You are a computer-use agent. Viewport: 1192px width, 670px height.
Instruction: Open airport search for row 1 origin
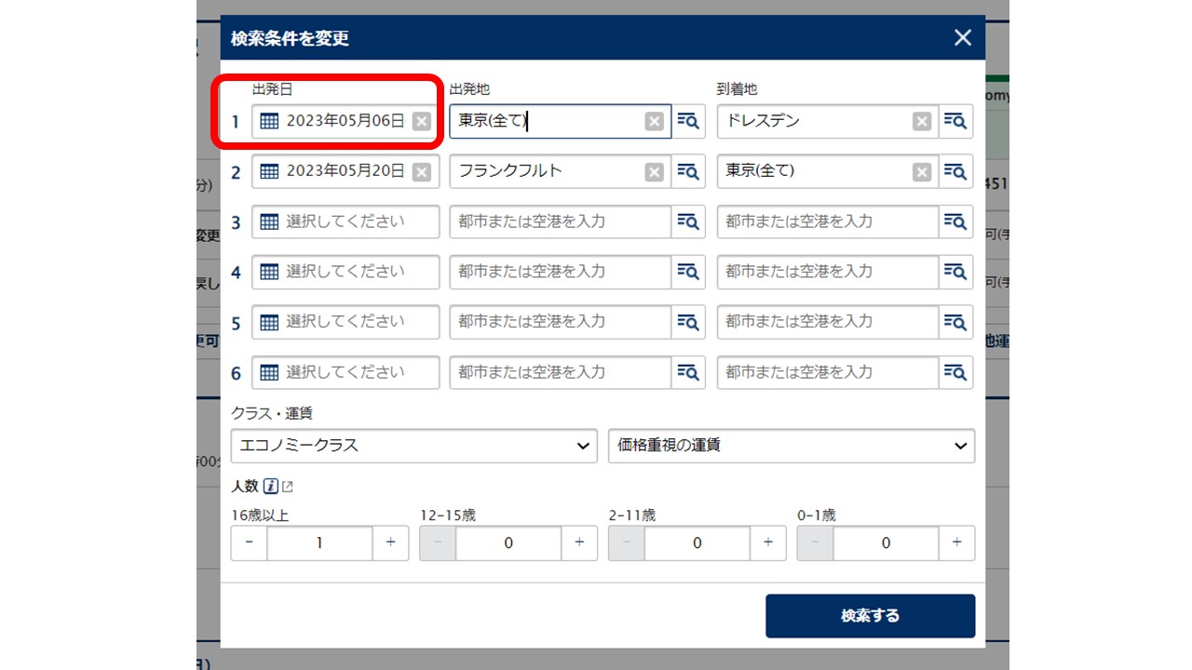point(688,121)
